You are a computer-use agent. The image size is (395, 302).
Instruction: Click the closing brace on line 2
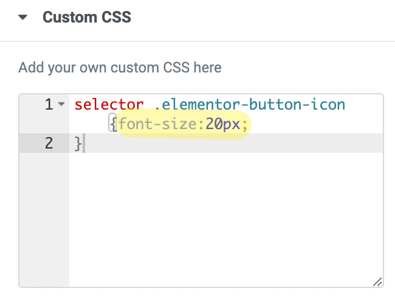coord(78,144)
